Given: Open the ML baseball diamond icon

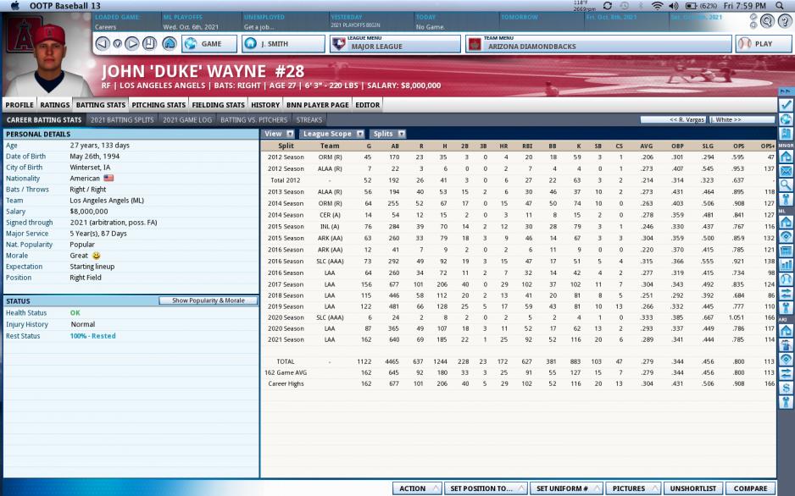Looking at the screenshot, I should coord(786,236).
